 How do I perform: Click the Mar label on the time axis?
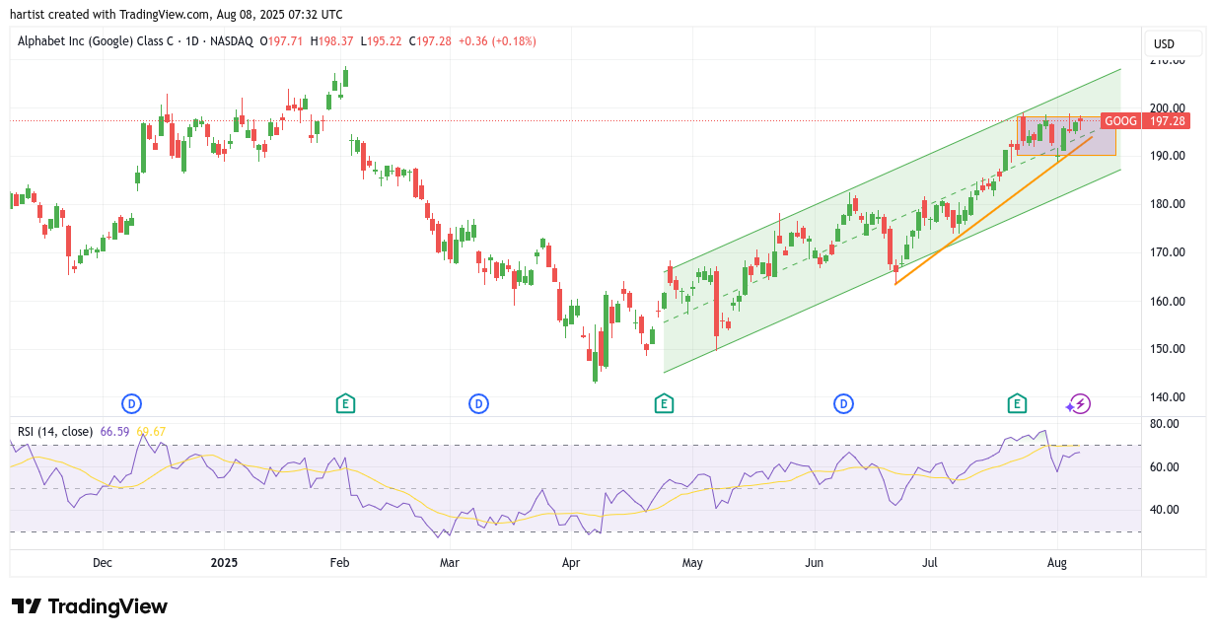coord(450,563)
